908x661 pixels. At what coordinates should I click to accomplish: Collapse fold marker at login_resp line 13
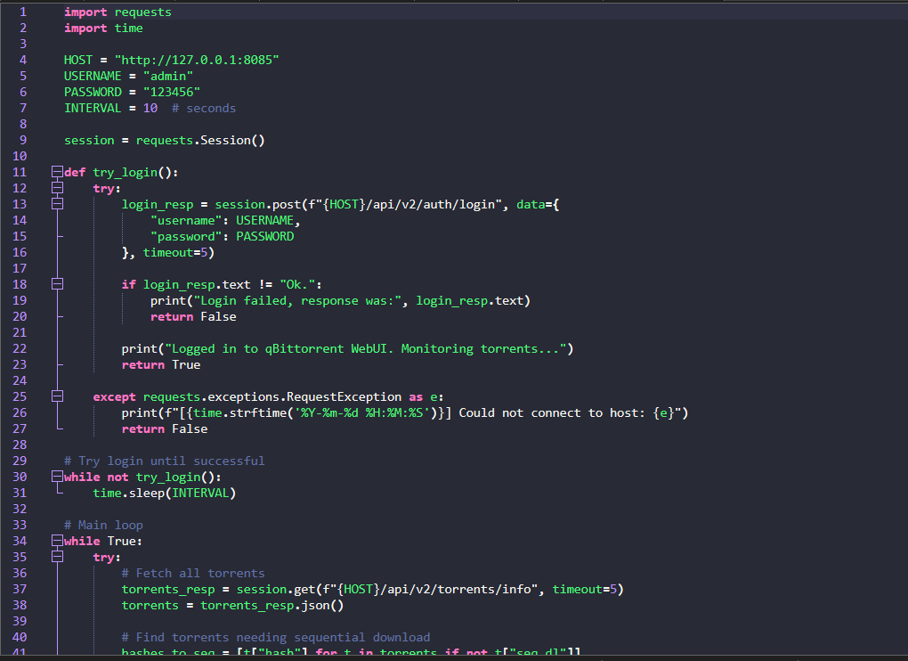(x=57, y=204)
